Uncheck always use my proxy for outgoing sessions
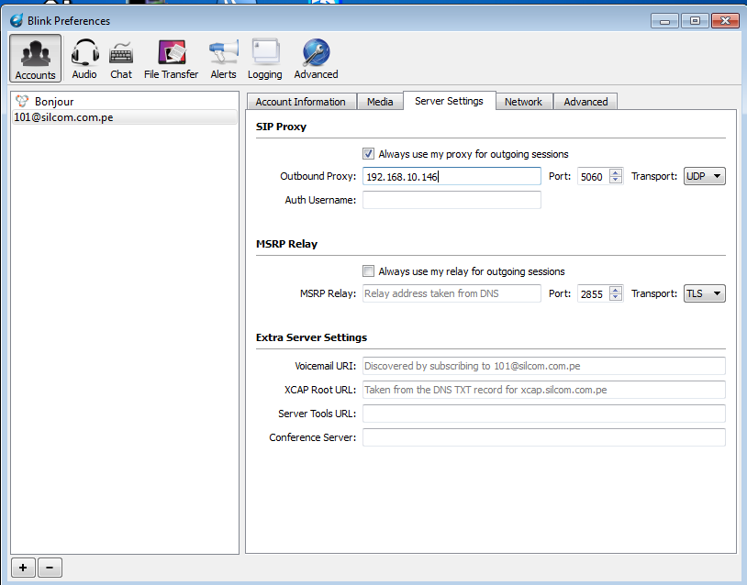The height and width of the screenshot is (585, 747). tap(369, 154)
